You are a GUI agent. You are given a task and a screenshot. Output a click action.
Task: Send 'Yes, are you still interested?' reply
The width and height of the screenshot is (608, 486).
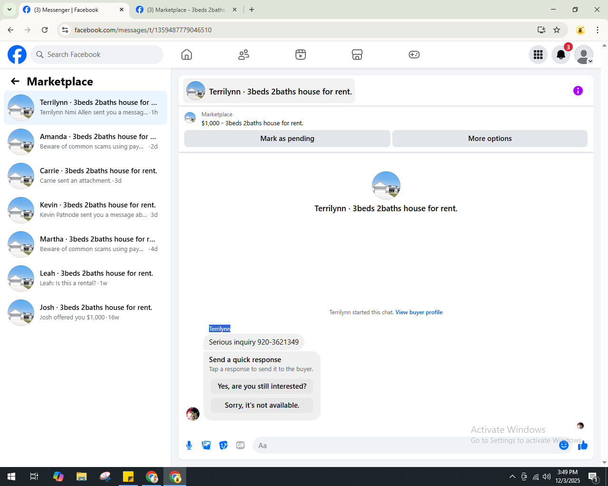coord(262,386)
